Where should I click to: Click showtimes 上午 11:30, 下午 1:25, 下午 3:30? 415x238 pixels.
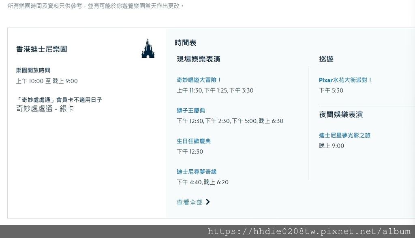[215, 91]
